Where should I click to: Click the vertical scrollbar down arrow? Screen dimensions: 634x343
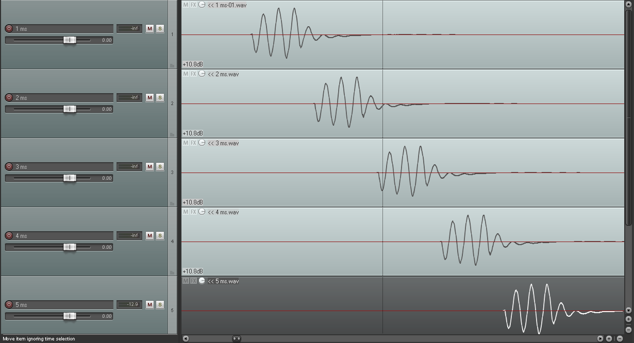[628, 311]
